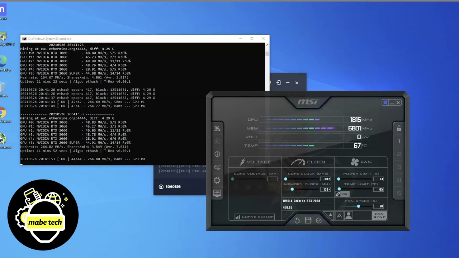Click the Temp Limit value field showing 65
The height and width of the screenshot is (258, 459).
[x=378, y=190]
